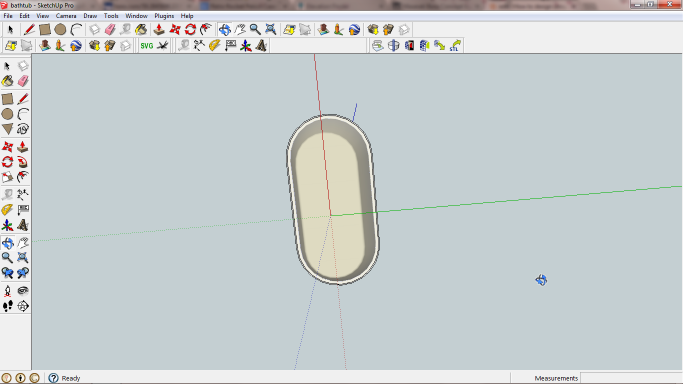Open the View menu
Screen dimensions: 683x384
[42, 16]
